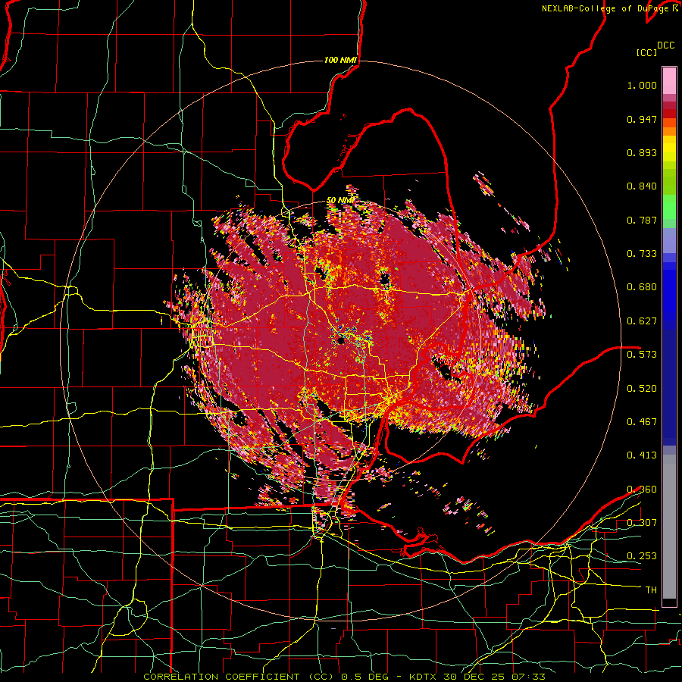The width and height of the screenshot is (682, 682).
Task: Click the 0.520 color scale value
Action: pyautogui.click(x=642, y=389)
